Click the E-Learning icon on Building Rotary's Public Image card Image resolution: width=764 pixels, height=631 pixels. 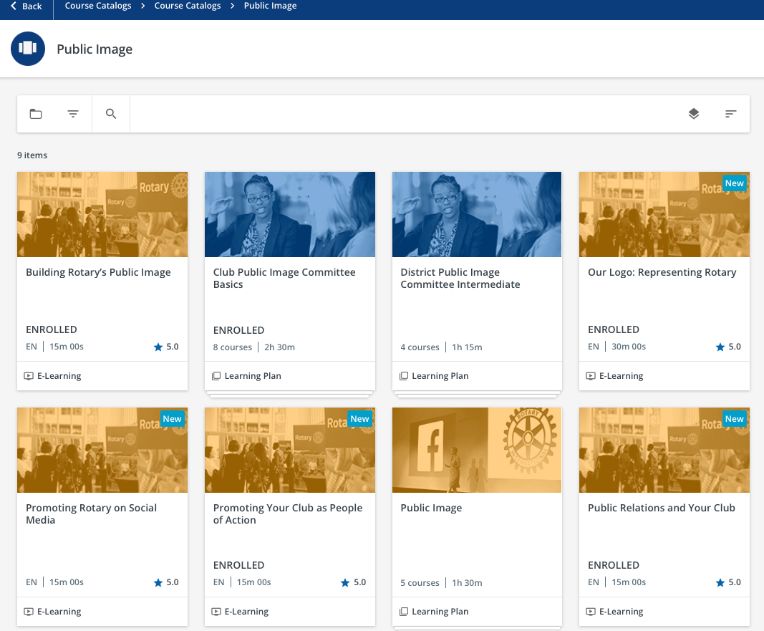[x=29, y=375]
